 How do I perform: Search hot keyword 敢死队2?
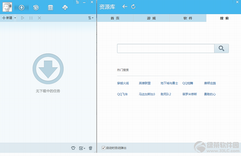tap(166, 94)
